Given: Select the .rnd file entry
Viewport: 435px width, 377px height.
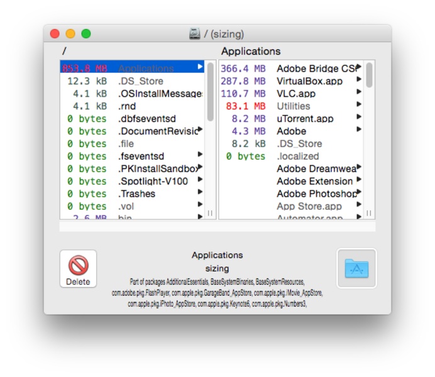Looking at the screenshot, I should click(132, 106).
